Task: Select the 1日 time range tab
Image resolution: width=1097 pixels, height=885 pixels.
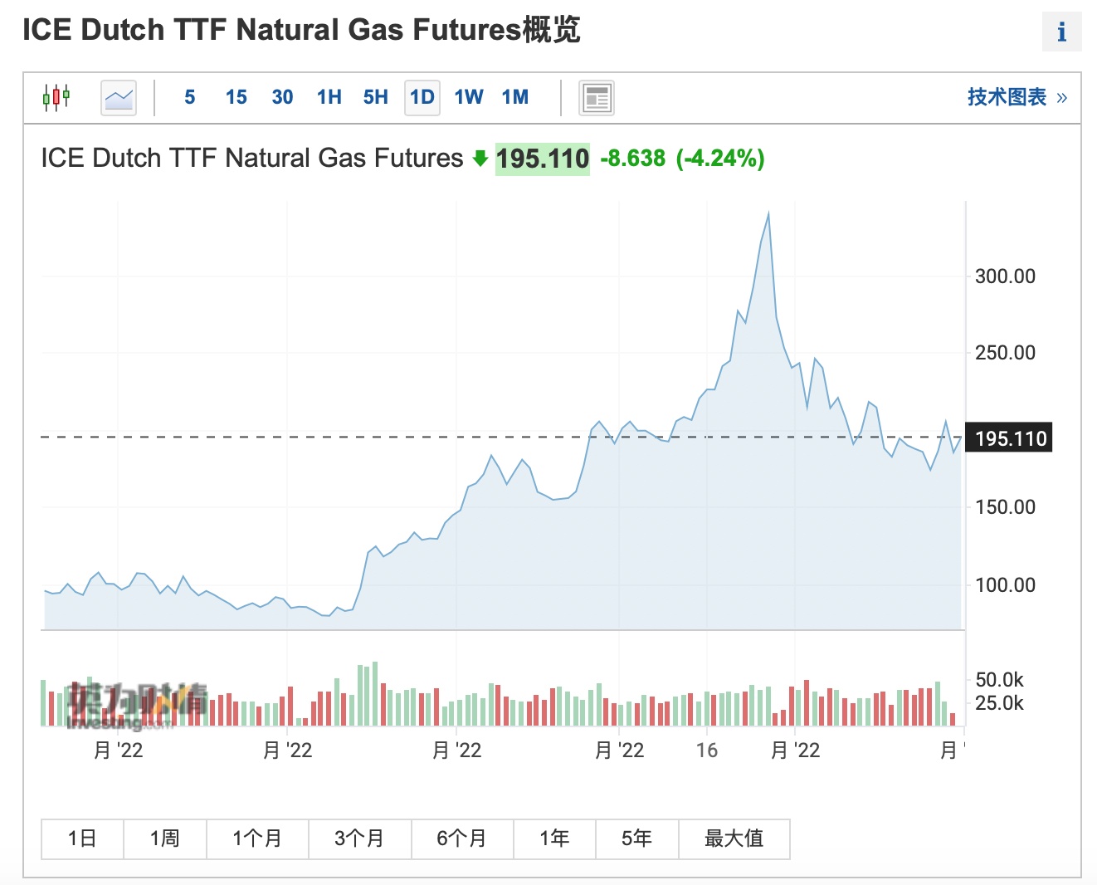Action: (x=82, y=839)
